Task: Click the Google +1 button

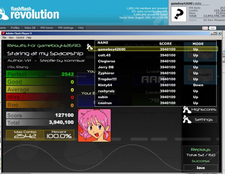Action: pyautogui.click(x=205, y=28)
